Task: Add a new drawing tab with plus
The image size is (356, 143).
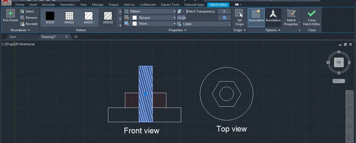Action: point(76,37)
